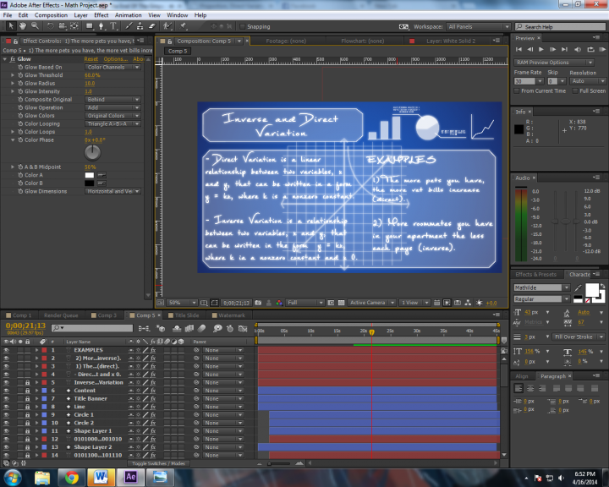Open RAM Preview Options dropdown
The height and width of the screenshot is (487, 609).
coord(554,63)
